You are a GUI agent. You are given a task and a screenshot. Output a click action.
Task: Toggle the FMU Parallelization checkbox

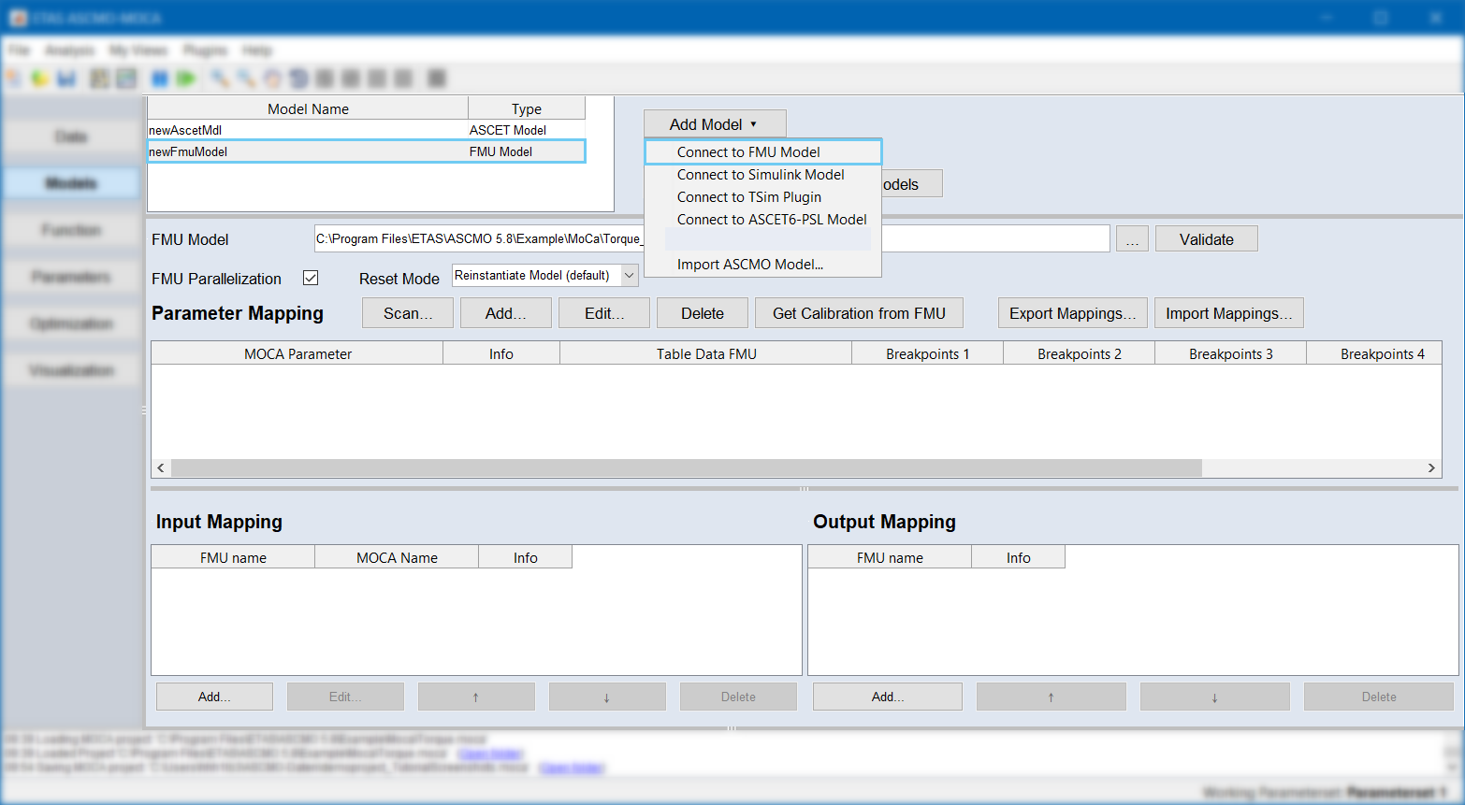311,278
